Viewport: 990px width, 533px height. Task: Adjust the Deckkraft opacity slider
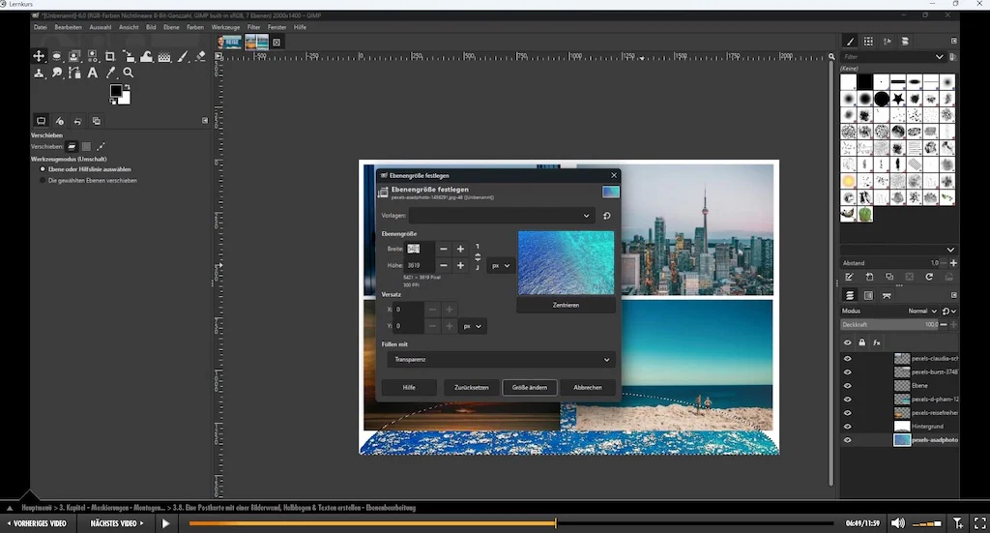pyautogui.click(x=889, y=325)
